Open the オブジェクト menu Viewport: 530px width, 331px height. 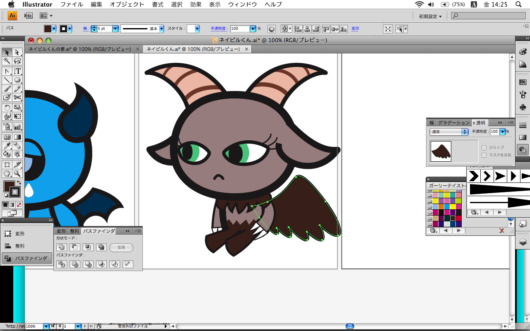click(127, 5)
